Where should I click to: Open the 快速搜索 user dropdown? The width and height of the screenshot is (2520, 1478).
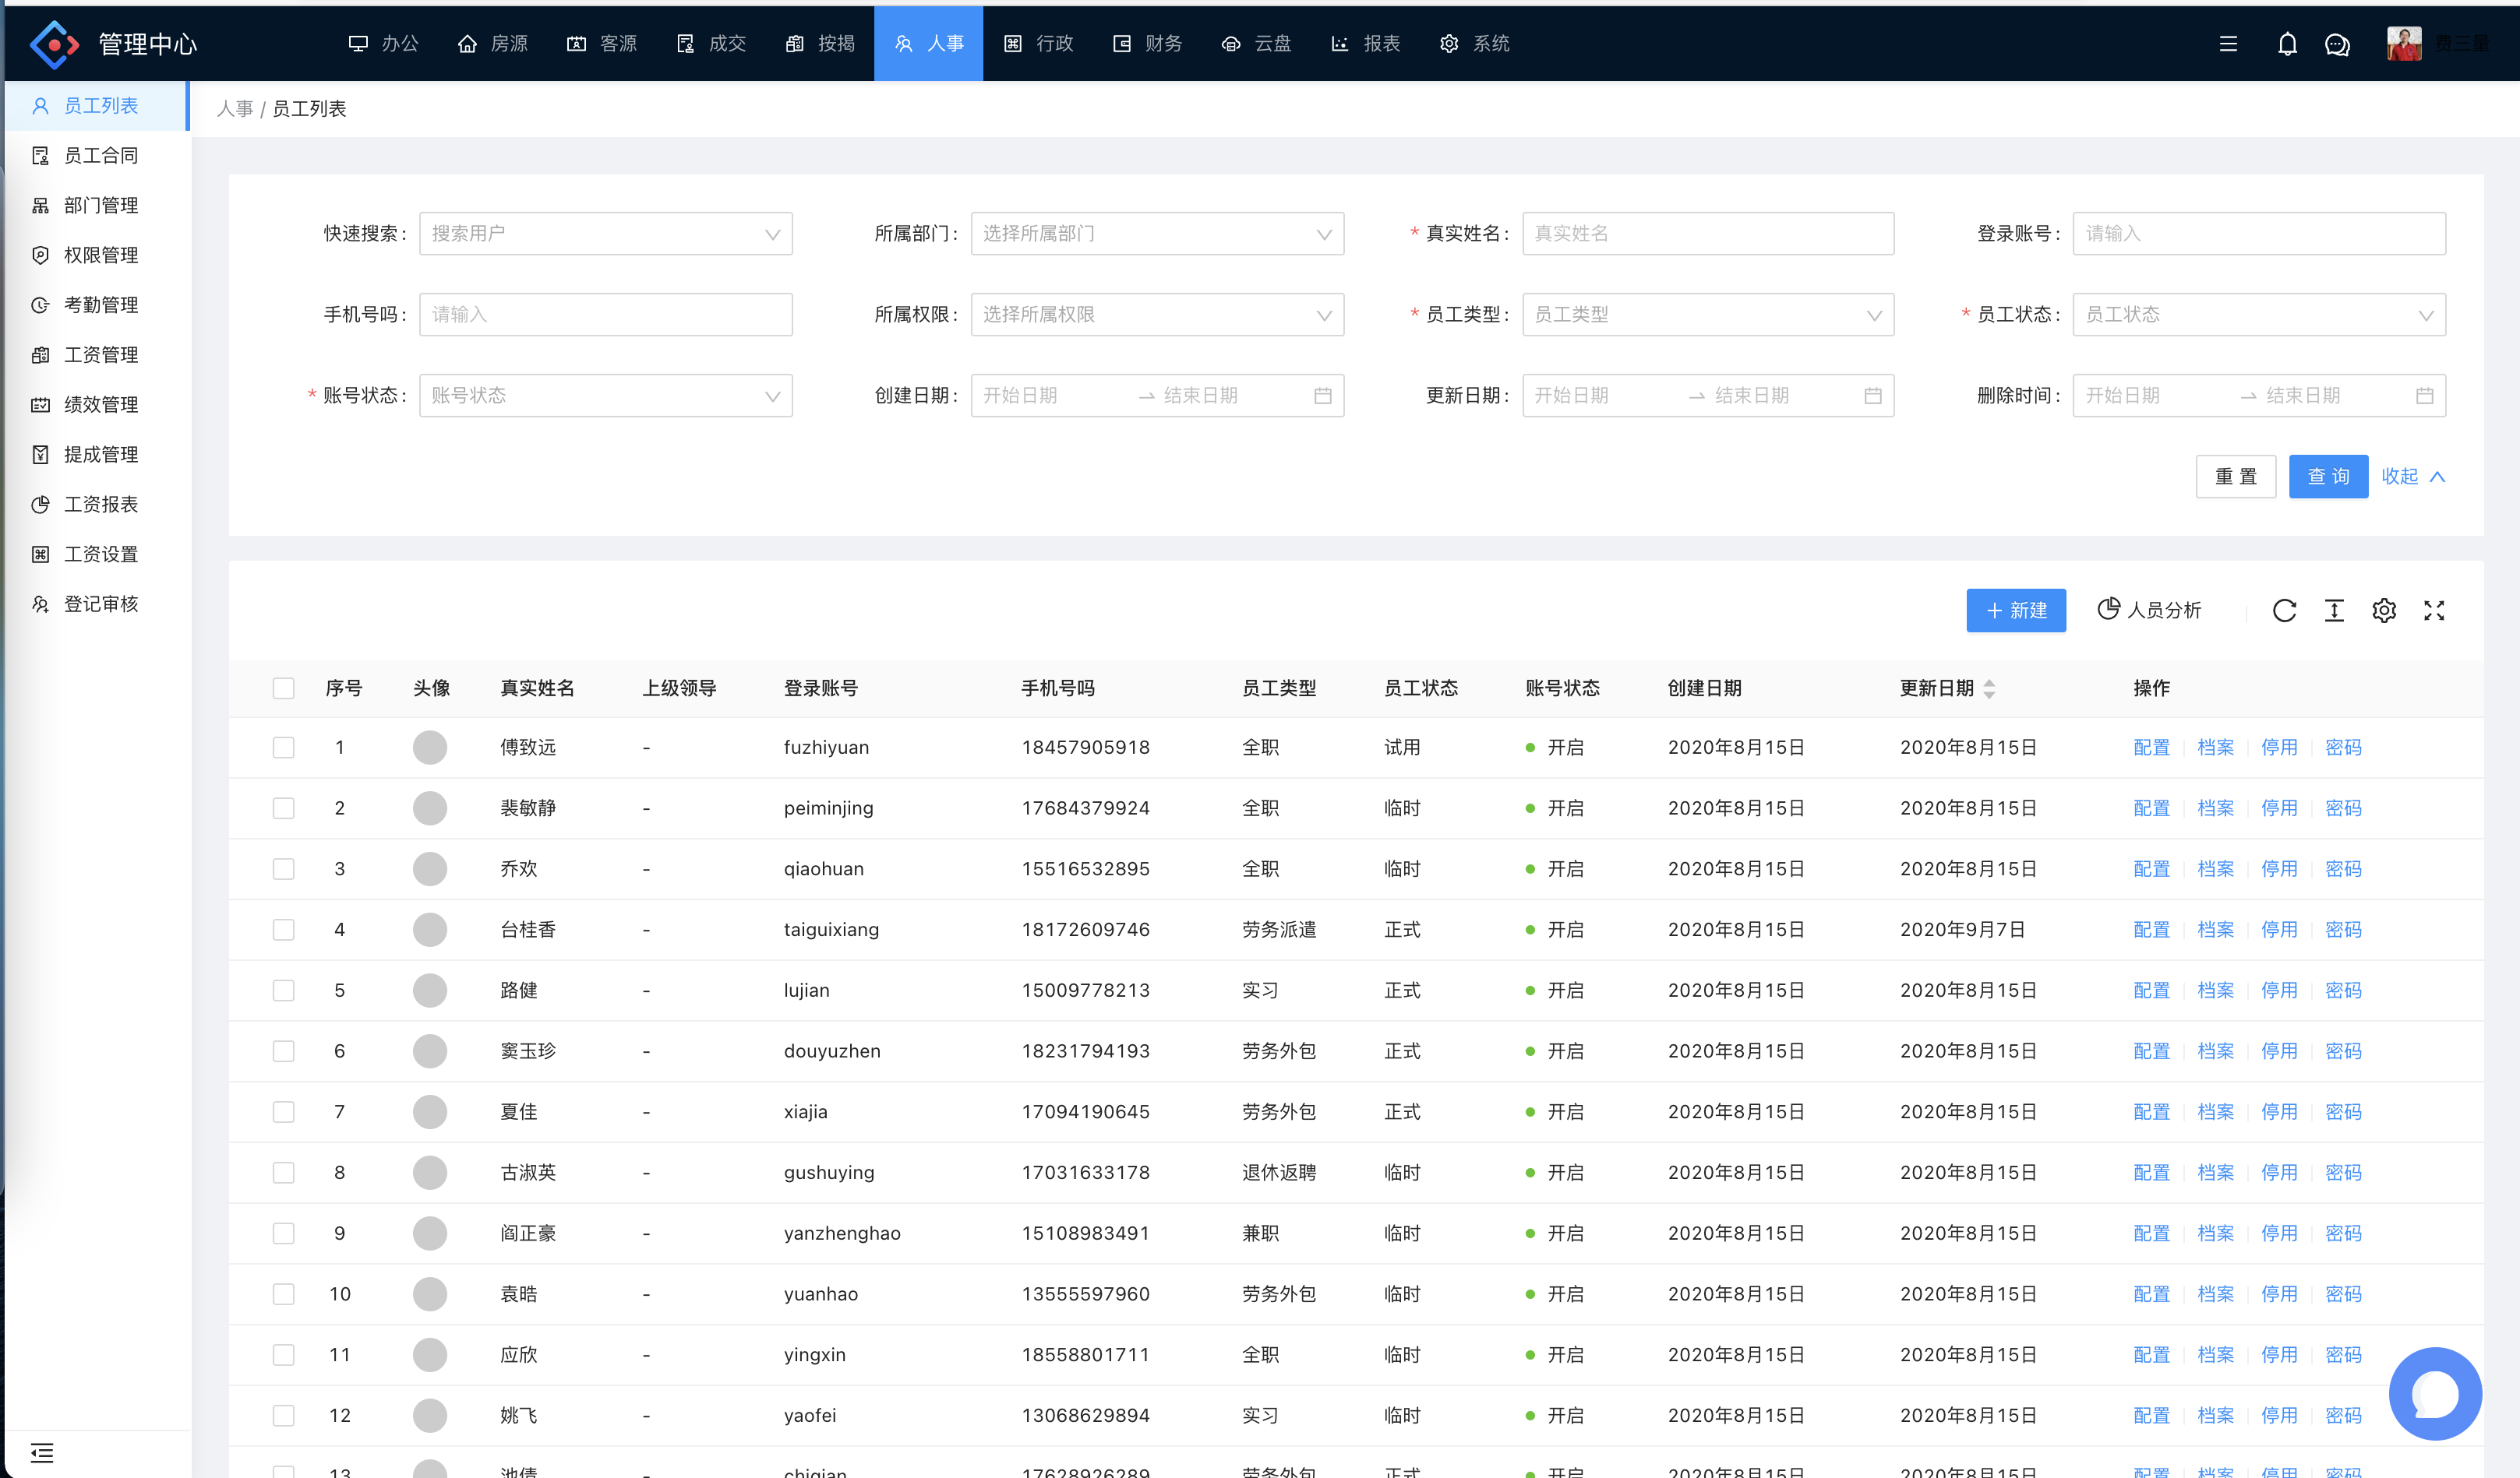click(606, 234)
